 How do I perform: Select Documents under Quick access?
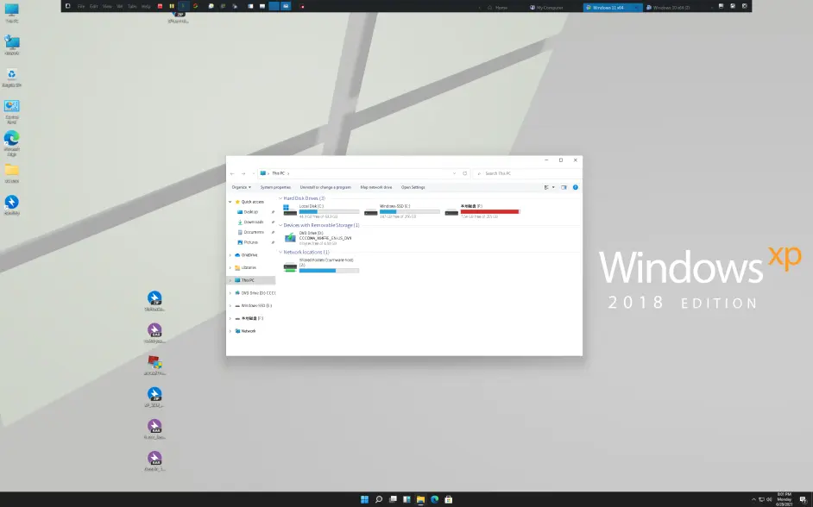[x=254, y=233]
